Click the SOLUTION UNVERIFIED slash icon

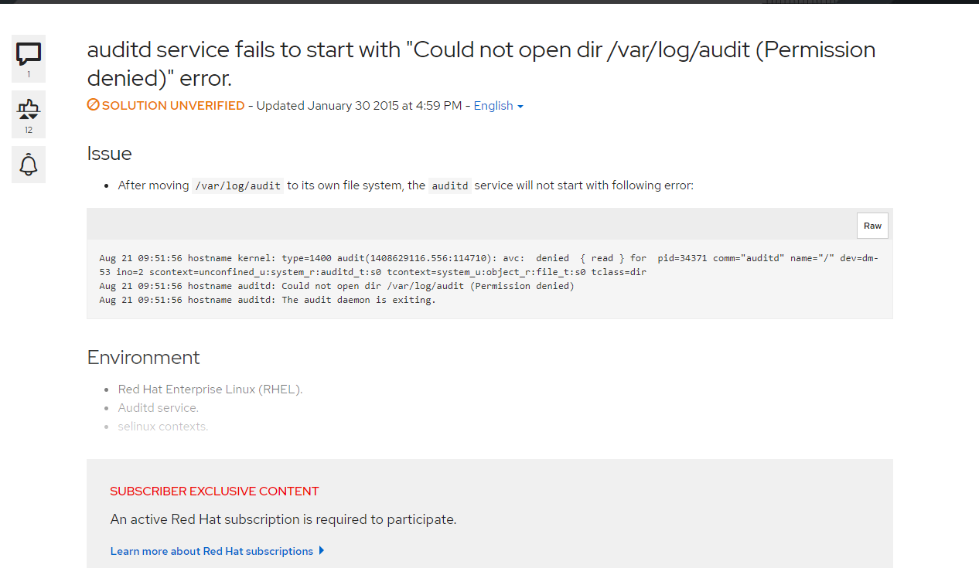(x=94, y=104)
